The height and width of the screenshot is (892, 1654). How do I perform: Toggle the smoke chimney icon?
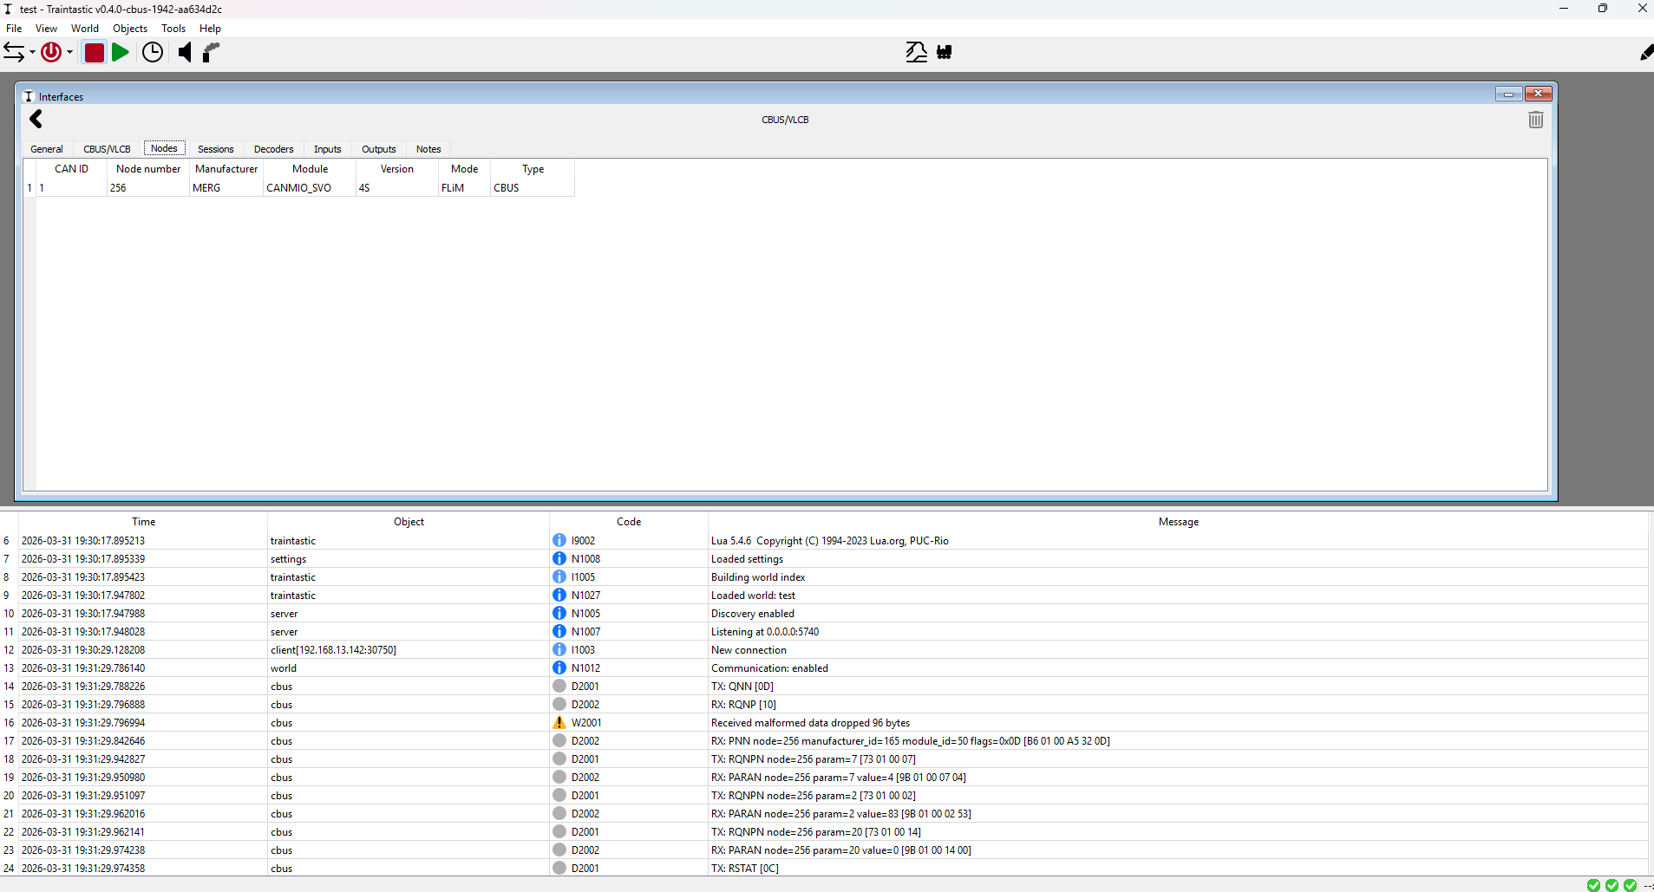pyautogui.click(x=211, y=52)
